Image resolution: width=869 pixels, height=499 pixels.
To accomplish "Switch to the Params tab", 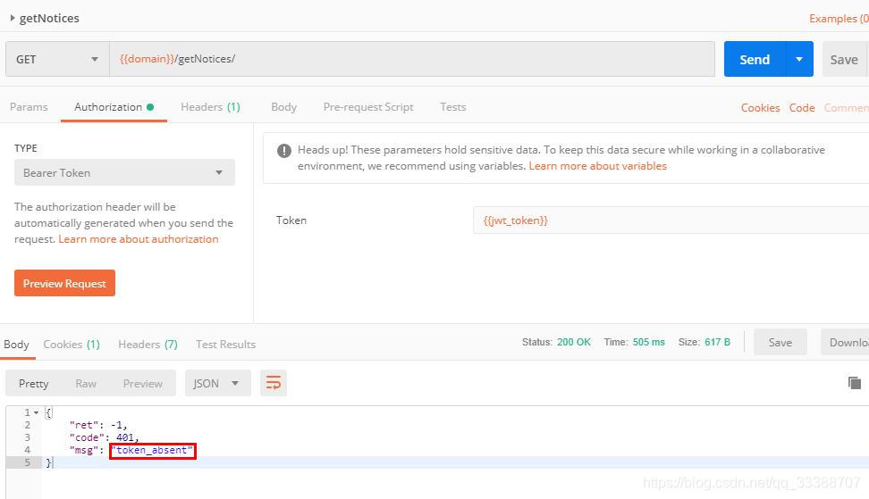I will tap(29, 107).
